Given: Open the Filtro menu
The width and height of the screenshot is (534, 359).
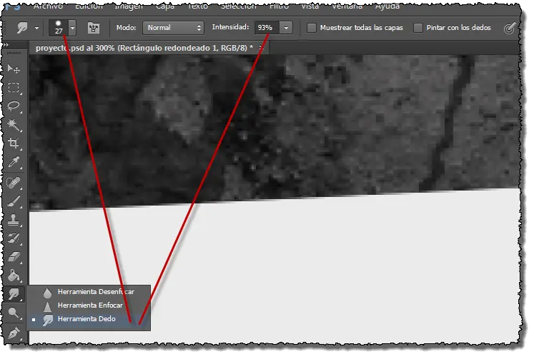Looking at the screenshot, I should pos(280,6).
